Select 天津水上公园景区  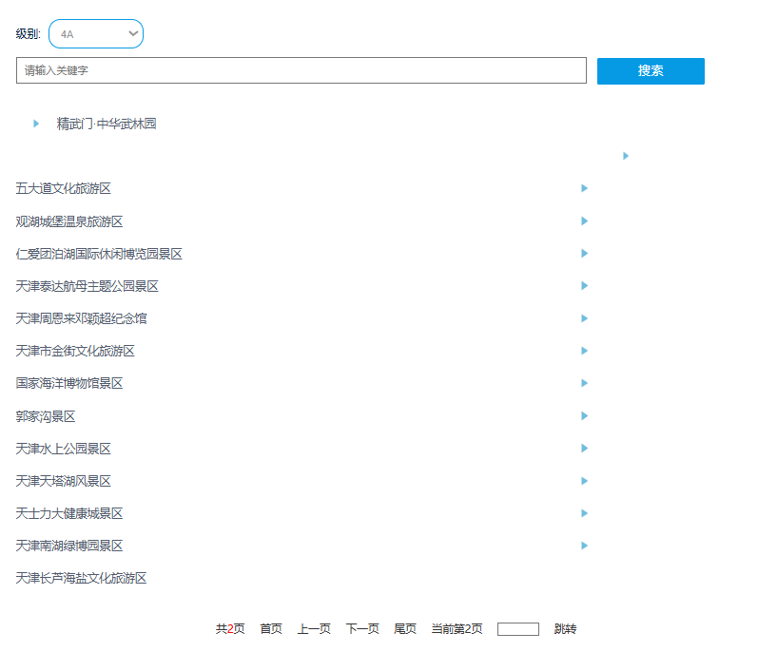point(64,450)
